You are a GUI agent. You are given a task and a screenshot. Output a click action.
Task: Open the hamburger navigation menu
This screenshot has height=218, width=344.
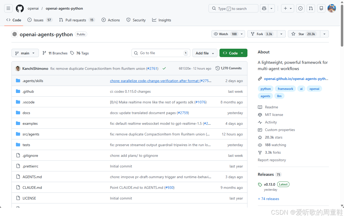(x=8, y=8)
